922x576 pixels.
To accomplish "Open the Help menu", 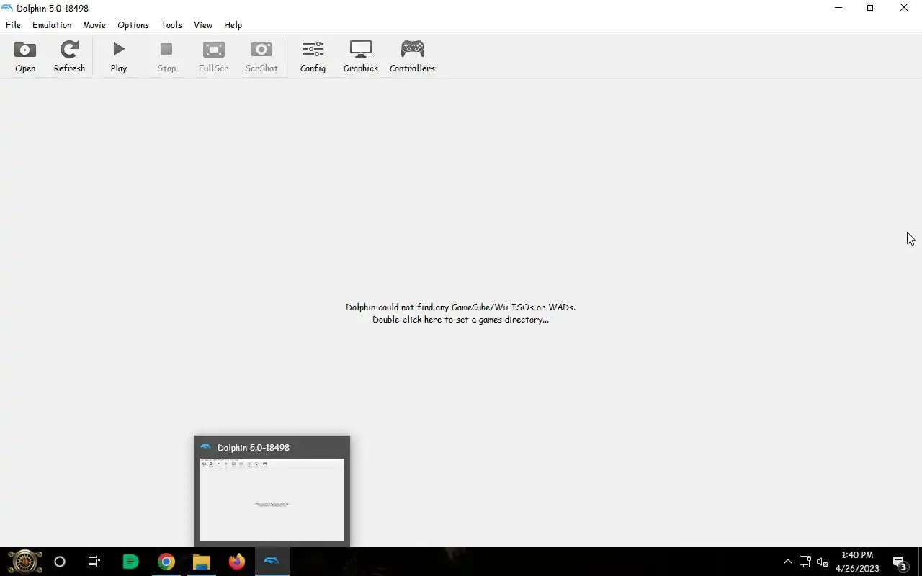I will coord(233,24).
